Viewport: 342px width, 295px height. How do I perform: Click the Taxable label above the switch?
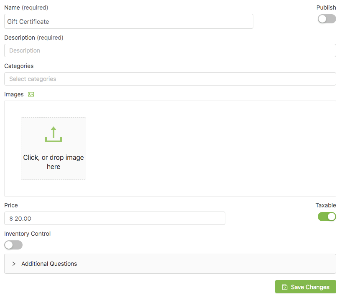pos(326,205)
